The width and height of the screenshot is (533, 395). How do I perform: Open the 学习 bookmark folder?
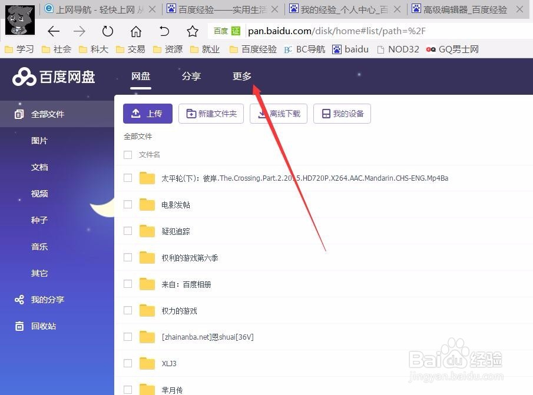click(19, 49)
